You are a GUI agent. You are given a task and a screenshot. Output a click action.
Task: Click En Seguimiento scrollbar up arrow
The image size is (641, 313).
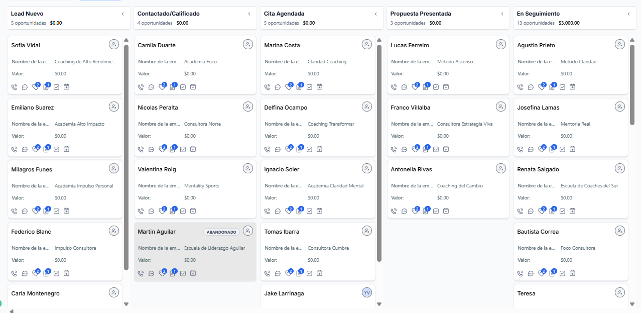point(632,40)
